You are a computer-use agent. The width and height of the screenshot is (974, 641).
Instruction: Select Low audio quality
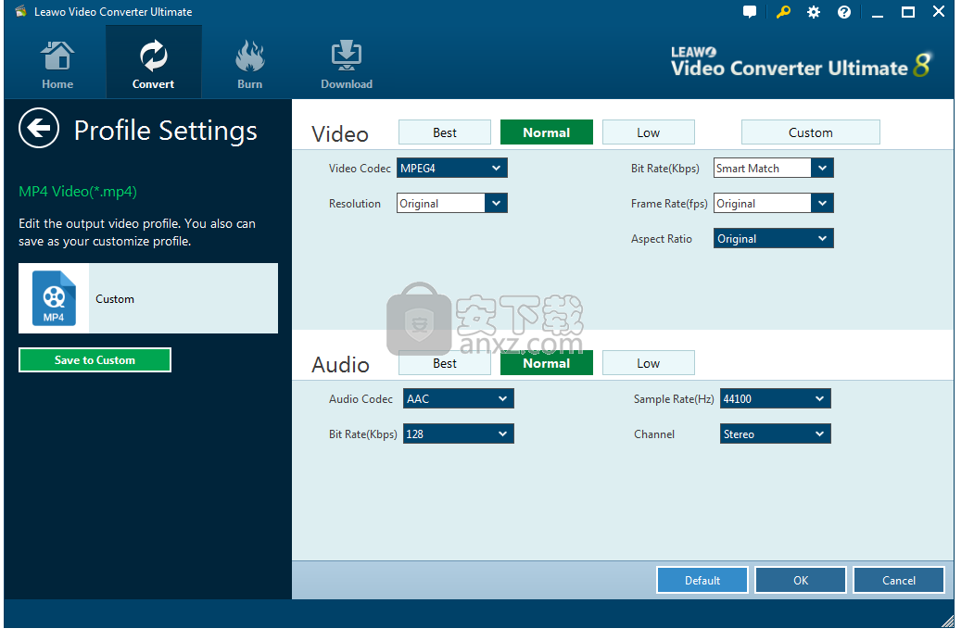[x=649, y=363]
